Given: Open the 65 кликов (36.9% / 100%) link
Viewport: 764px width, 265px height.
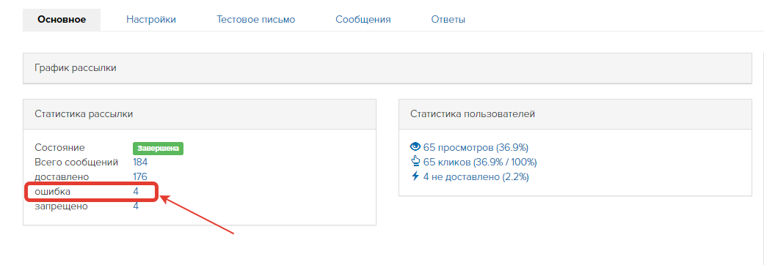Looking at the screenshot, I should (480, 162).
